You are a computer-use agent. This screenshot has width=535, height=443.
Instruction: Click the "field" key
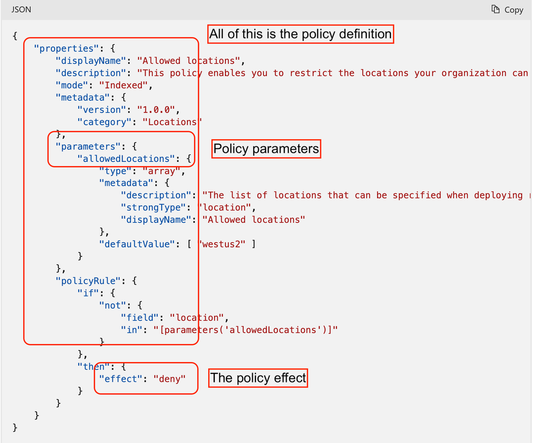[140, 318]
